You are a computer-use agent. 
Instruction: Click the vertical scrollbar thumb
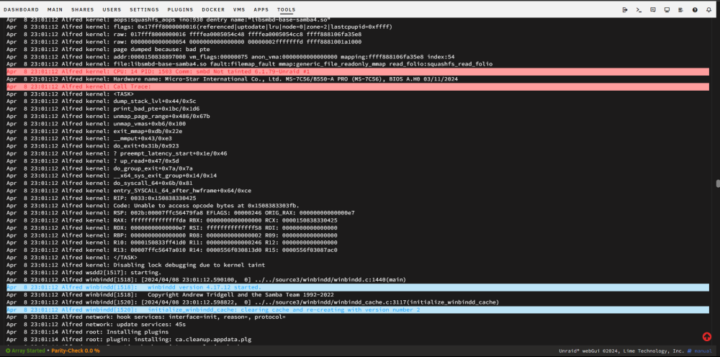pos(718,184)
